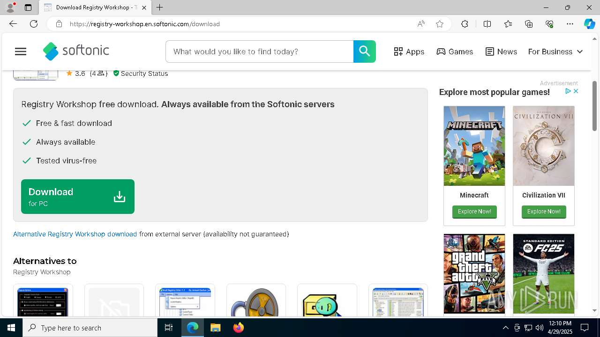Image resolution: width=600 pixels, height=337 pixels.
Task: Open Browser essentials icon
Action: point(549,24)
